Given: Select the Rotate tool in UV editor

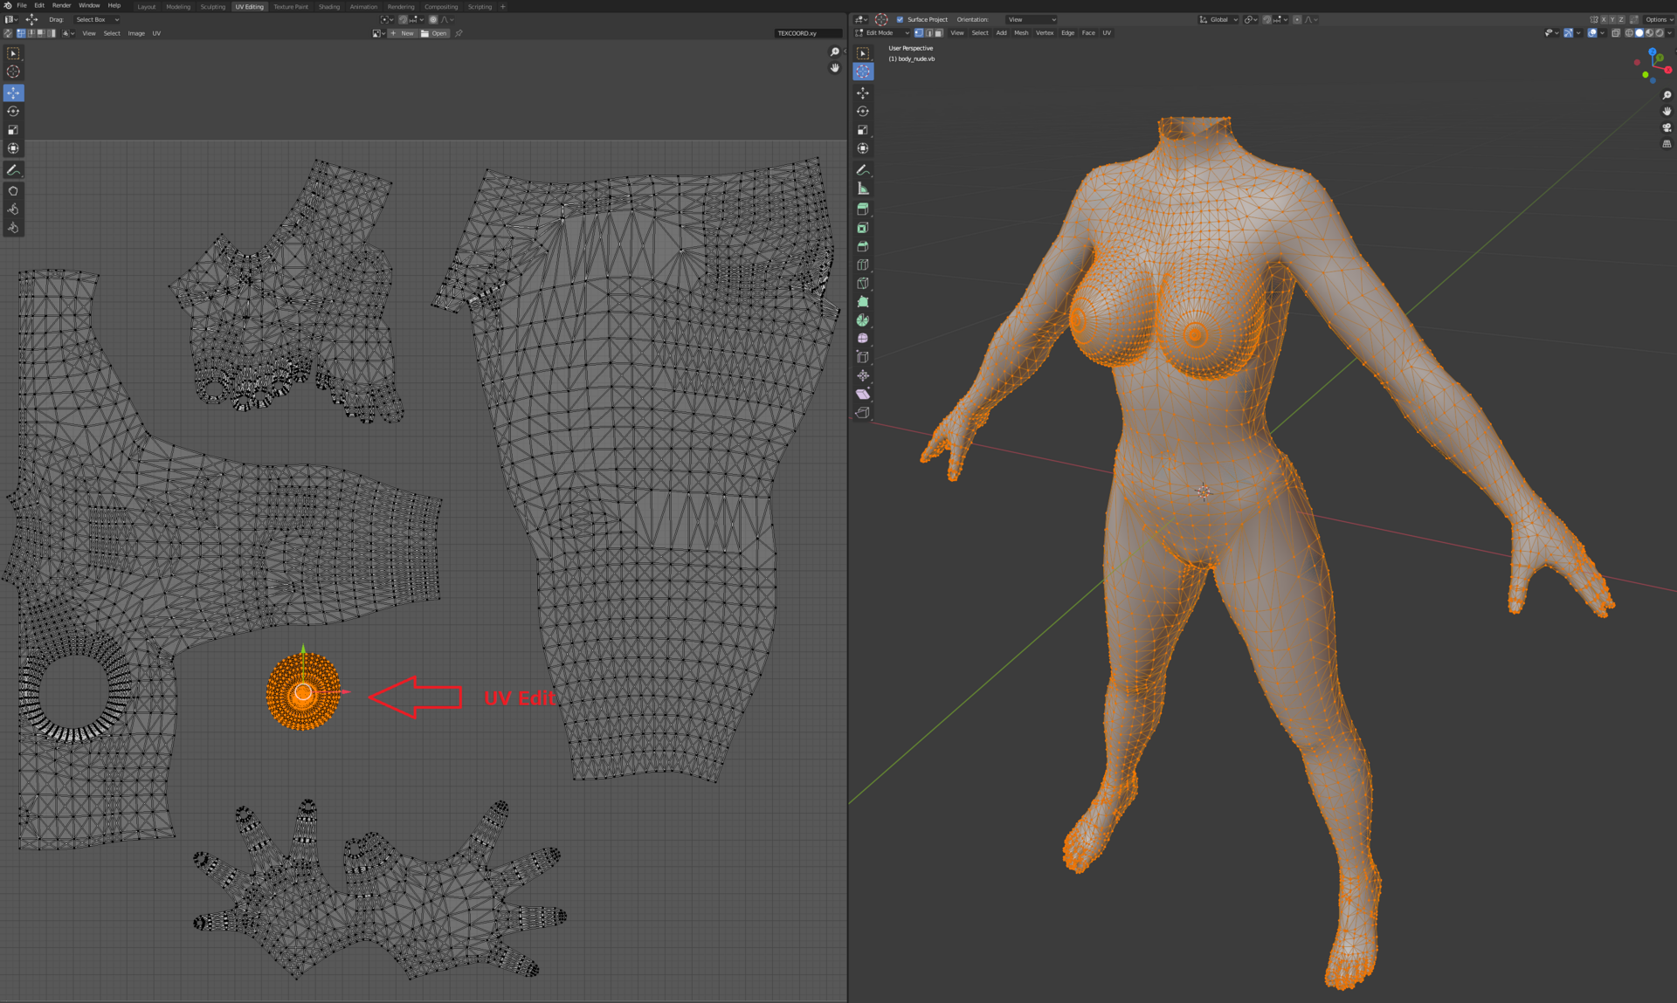Looking at the screenshot, I should pyautogui.click(x=13, y=111).
